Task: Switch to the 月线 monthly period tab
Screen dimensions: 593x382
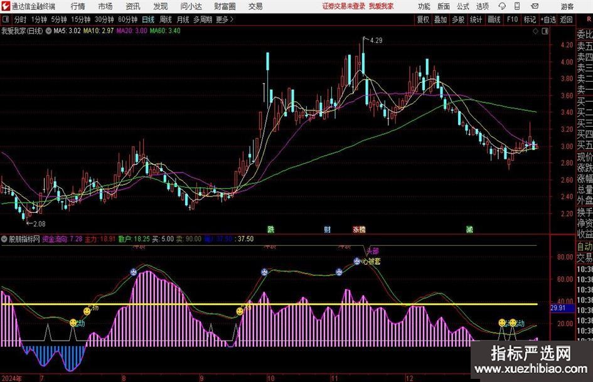Action: [x=183, y=19]
